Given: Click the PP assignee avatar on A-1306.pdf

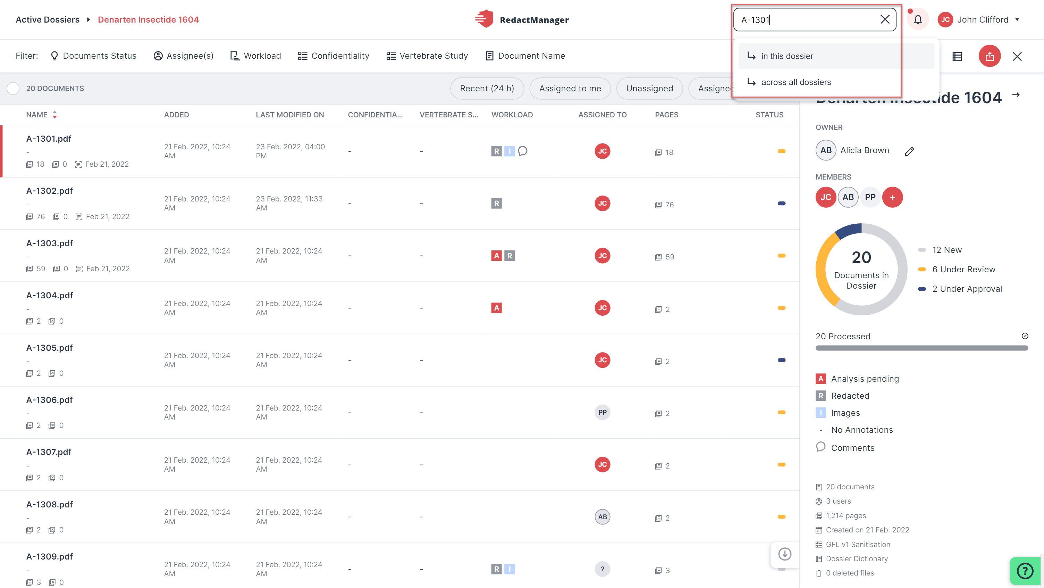Looking at the screenshot, I should coord(602,412).
